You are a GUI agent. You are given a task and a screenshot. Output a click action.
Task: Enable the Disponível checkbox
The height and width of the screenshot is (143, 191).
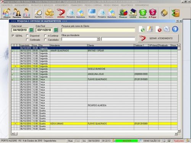click(x=27, y=35)
